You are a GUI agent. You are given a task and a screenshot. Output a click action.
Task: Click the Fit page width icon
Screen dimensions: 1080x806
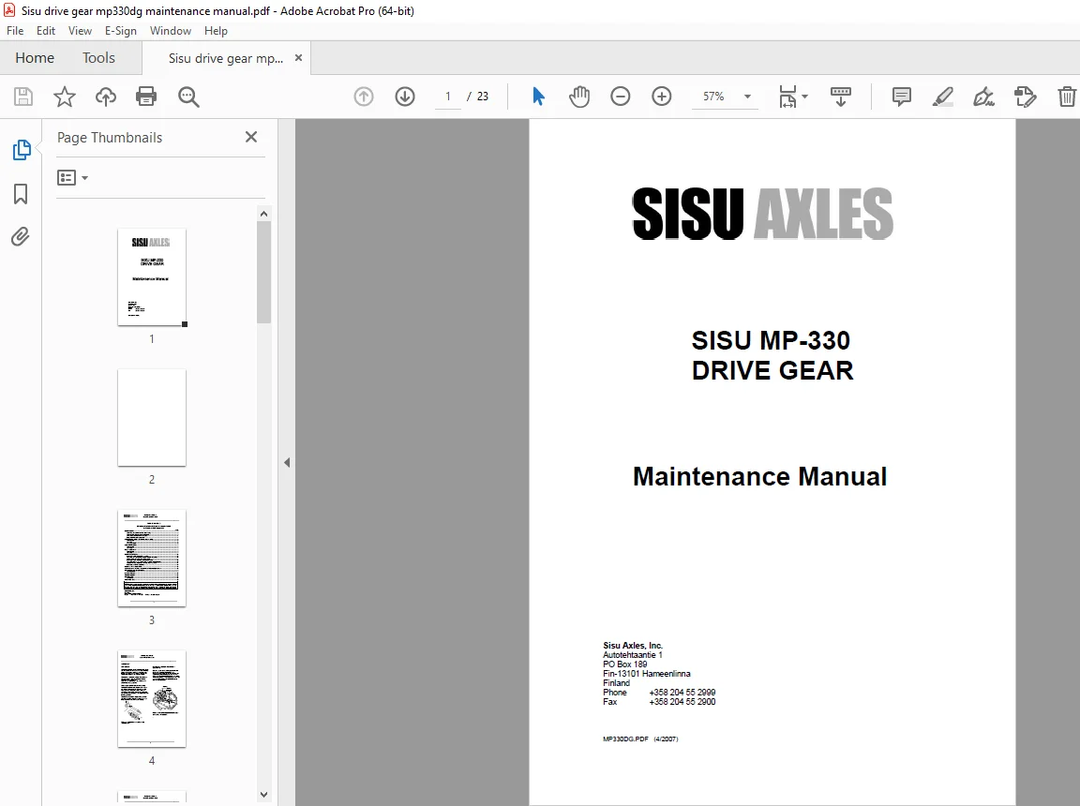[787, 97]
